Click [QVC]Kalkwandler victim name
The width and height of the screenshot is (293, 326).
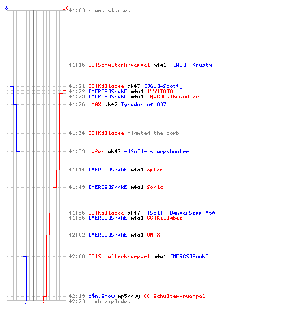pyautogui.click(x=173, y=96)
